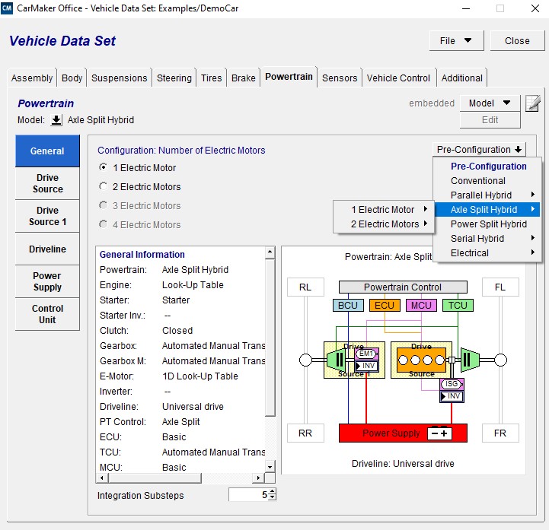The height and width of the screenshot is (530, 549).
Task: Click General Information scroll-down arrow
Action: tap(270, 467)
